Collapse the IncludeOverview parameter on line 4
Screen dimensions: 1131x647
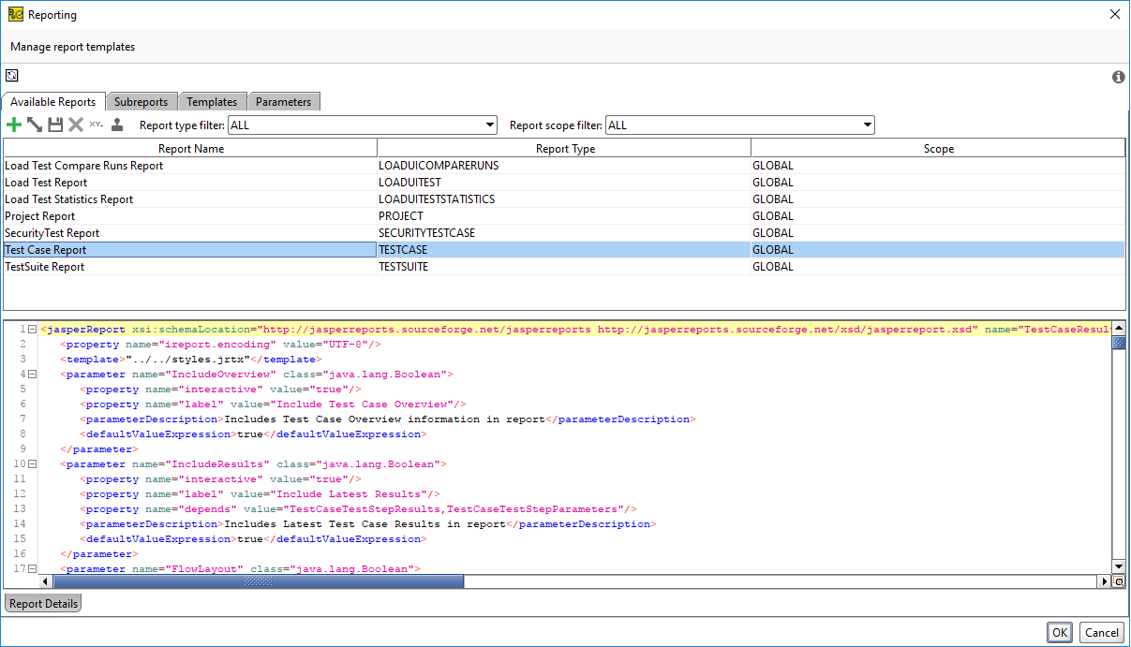click(31, 374)
